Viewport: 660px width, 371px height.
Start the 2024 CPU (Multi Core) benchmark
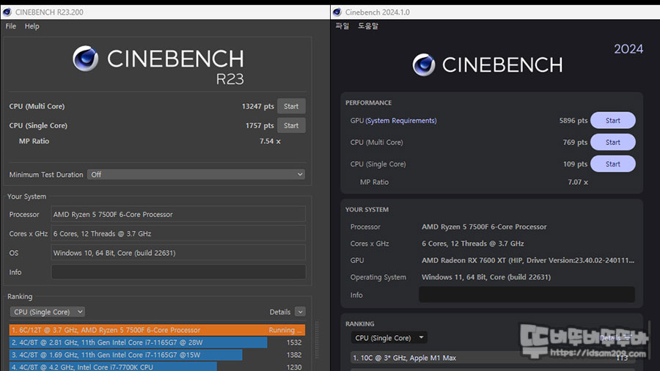coord(613,142)
